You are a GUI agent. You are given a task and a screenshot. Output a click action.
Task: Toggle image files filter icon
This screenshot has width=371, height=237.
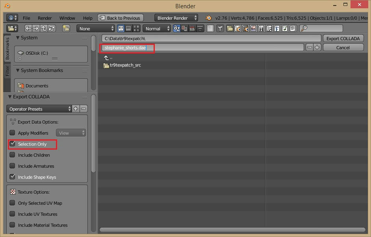coord(253,28)
